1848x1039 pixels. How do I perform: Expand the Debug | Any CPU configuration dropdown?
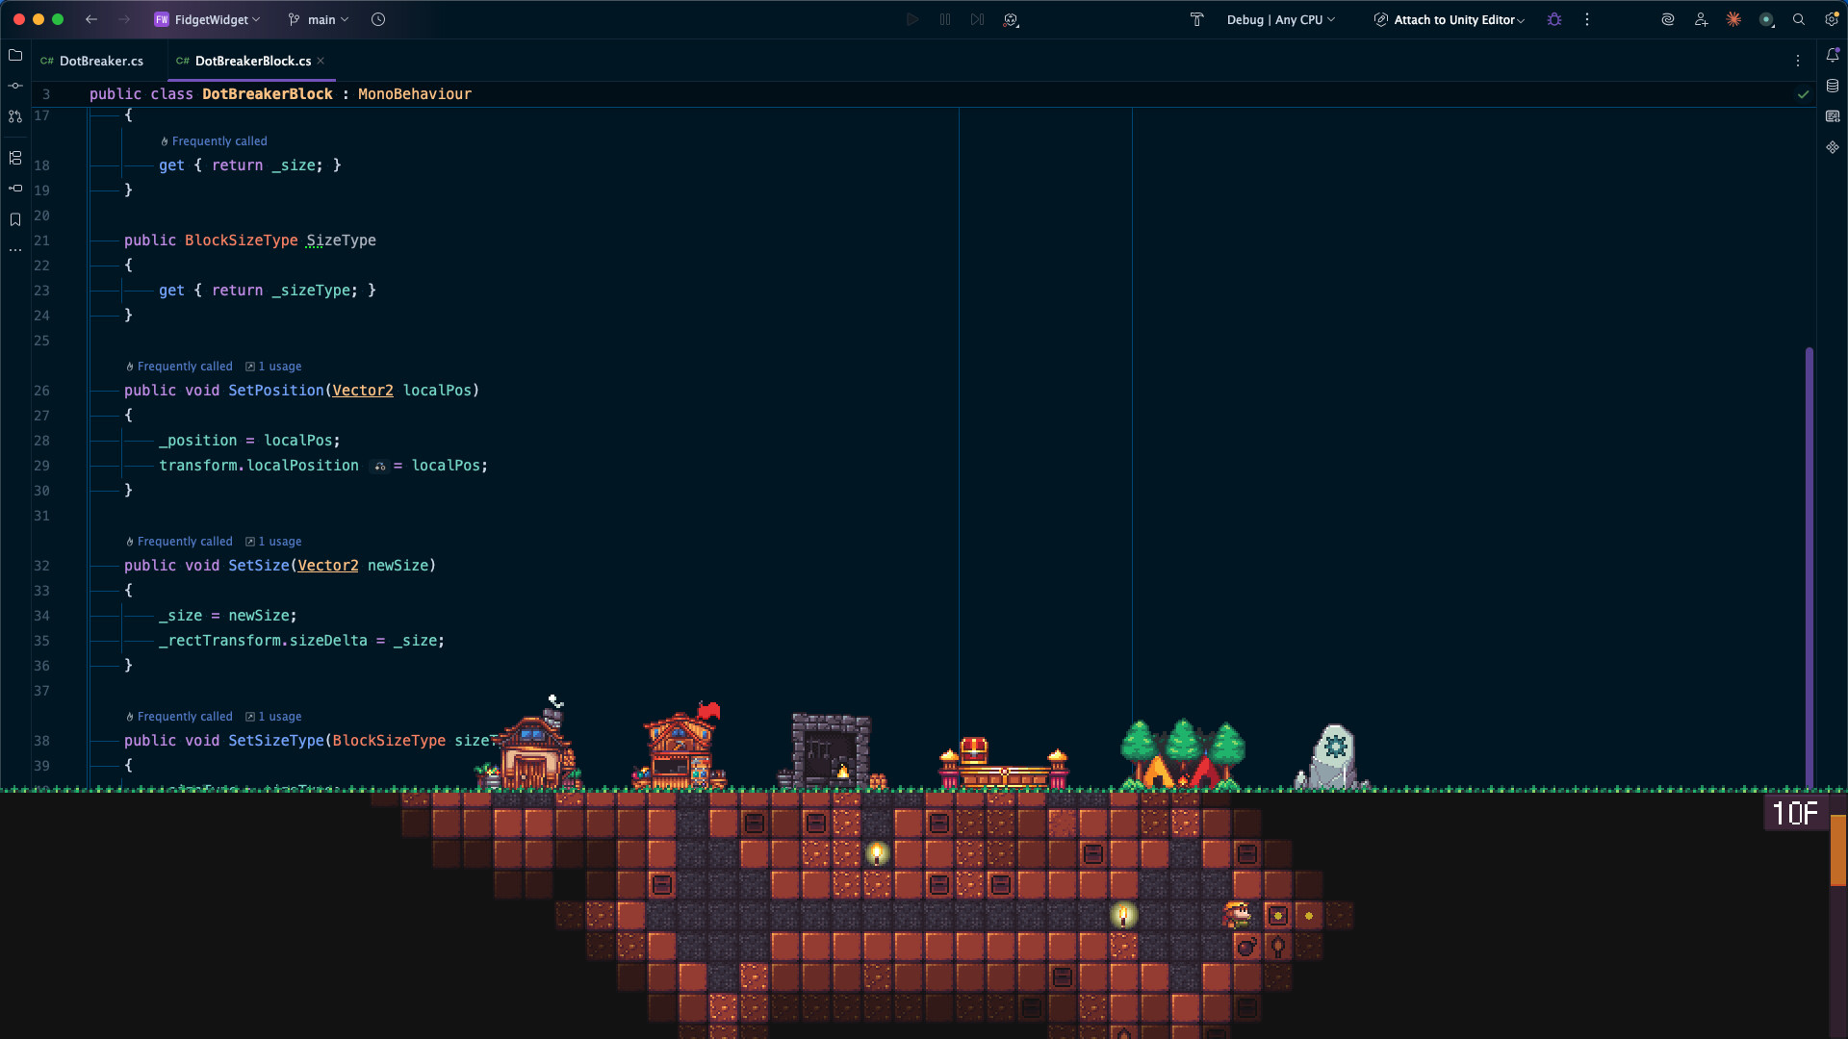pos(1280,19)
